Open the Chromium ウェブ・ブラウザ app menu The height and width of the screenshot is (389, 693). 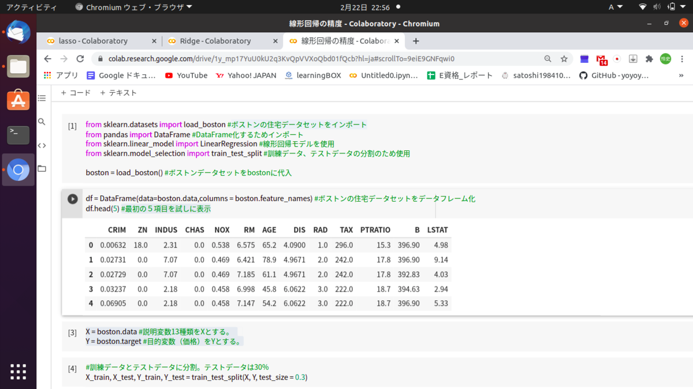[x=134, y=7]
